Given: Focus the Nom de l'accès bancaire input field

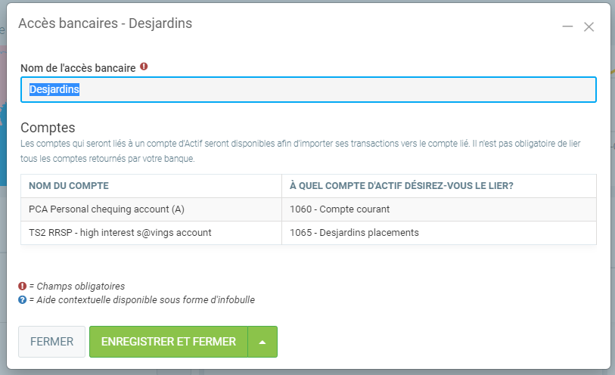Looking at the screenshot, I should pos(308,89).
